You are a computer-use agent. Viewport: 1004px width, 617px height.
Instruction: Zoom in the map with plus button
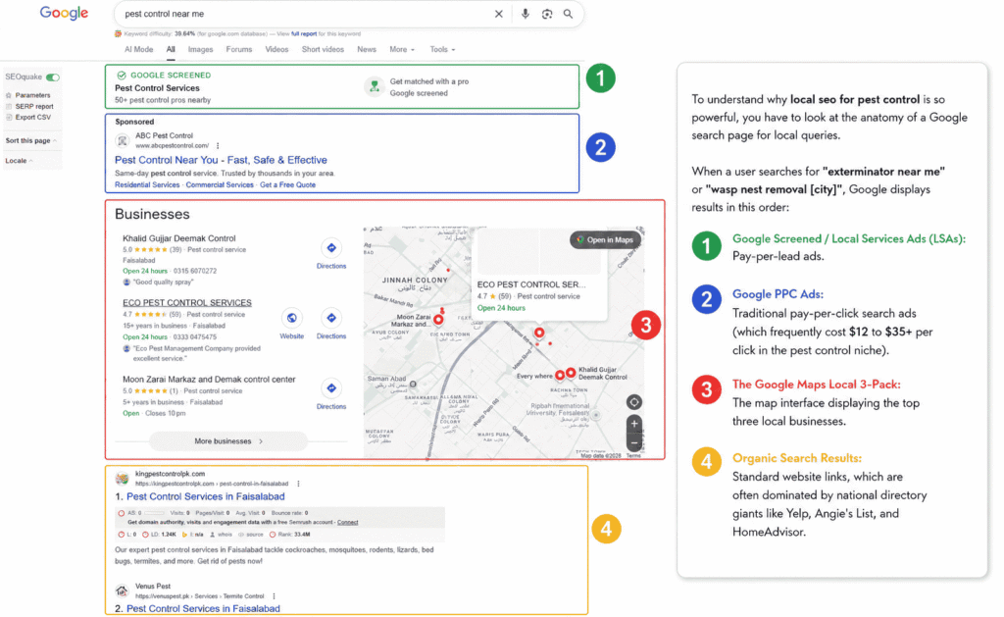pos(634,424)
